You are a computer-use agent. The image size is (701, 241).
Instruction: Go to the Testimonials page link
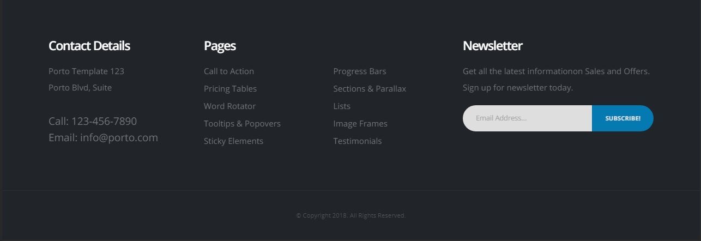tap(357, 141)
